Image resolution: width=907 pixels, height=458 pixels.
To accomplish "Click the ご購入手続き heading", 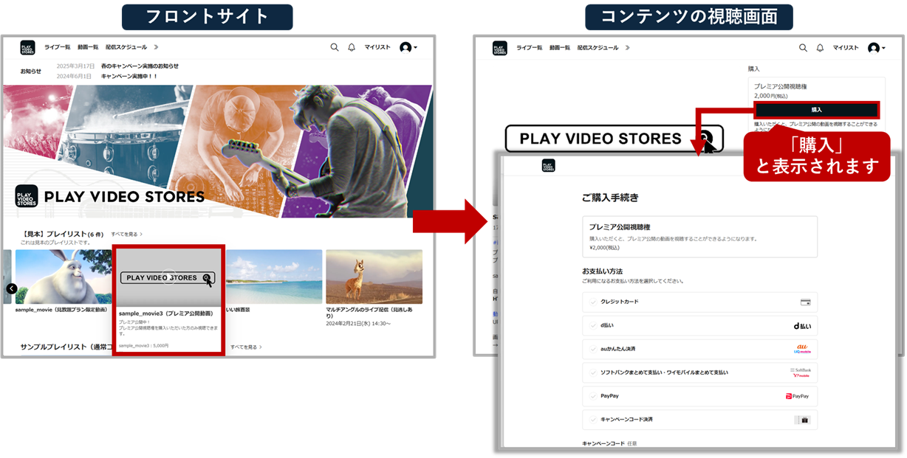I will [x=610, y=198].
